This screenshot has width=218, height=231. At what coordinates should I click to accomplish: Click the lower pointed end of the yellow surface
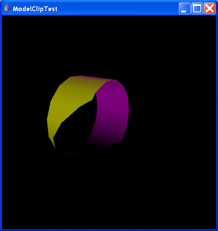pyautogui.click(x=53, y=142)
